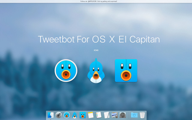Open Preview app in dock
Viewport: 192px width, 120px height.
pos(115,115)
